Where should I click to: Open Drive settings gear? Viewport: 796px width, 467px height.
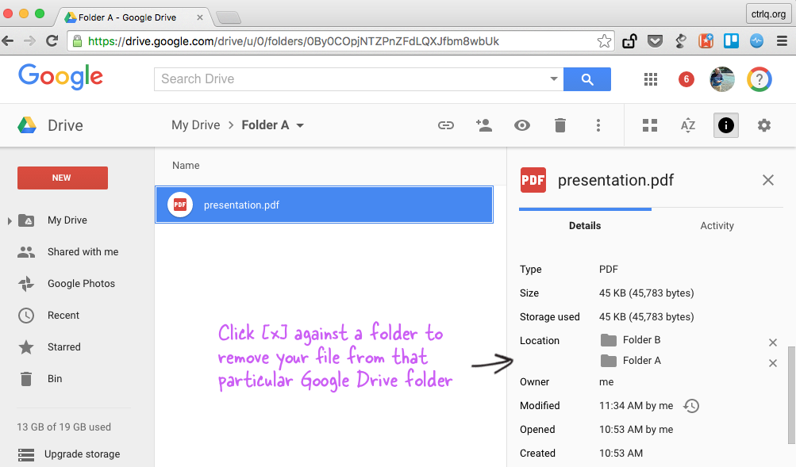(x=763, y=124)
